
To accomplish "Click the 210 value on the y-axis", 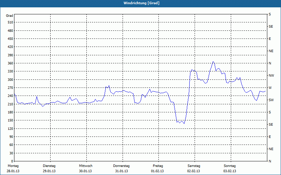I will 11,104.
